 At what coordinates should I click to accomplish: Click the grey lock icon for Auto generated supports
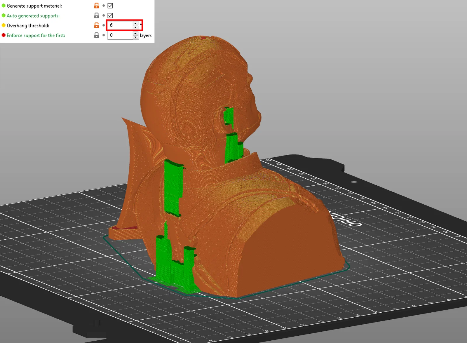coord(96,15)
